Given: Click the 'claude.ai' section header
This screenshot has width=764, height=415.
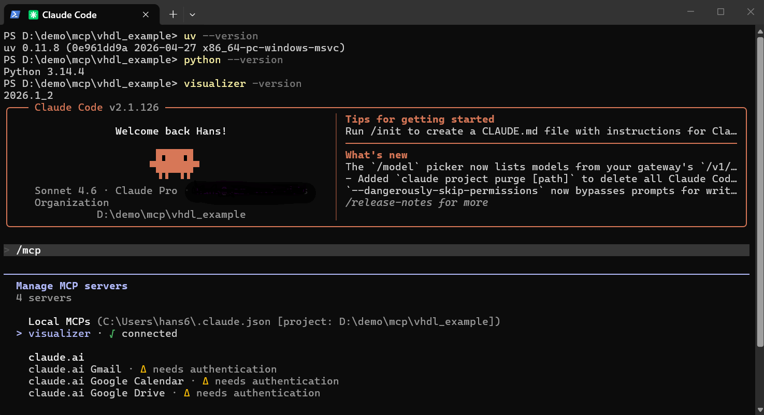Looking at the screenshot, I should click(x=56, y=357).
